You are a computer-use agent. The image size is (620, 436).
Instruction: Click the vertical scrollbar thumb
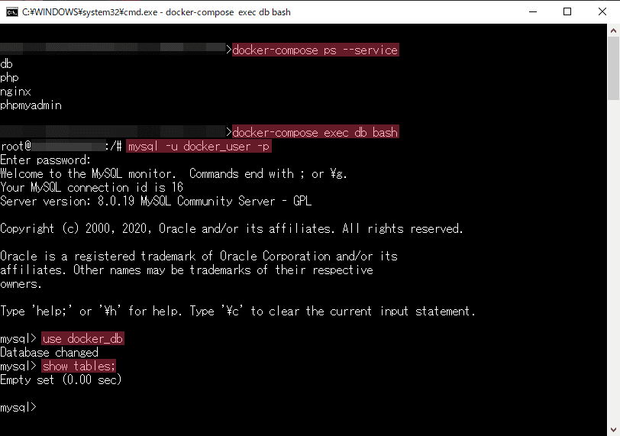point(613,68)
